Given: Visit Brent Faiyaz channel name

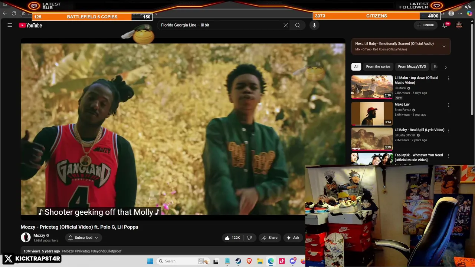Looking at the screenshot, I should tap(403, 110).
